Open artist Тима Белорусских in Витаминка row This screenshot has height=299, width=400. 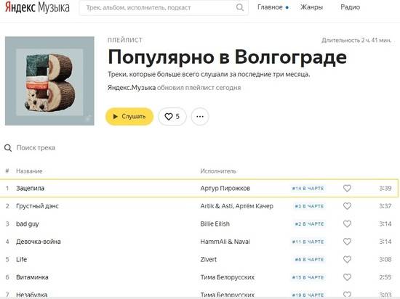point(228,277)
